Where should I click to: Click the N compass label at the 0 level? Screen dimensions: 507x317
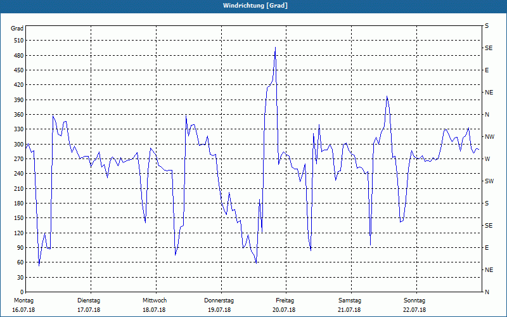point(487,292)
